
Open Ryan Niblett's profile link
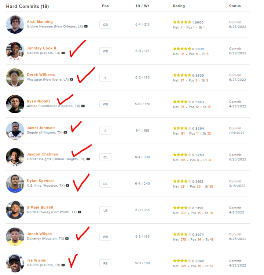(x=38, y=101)
